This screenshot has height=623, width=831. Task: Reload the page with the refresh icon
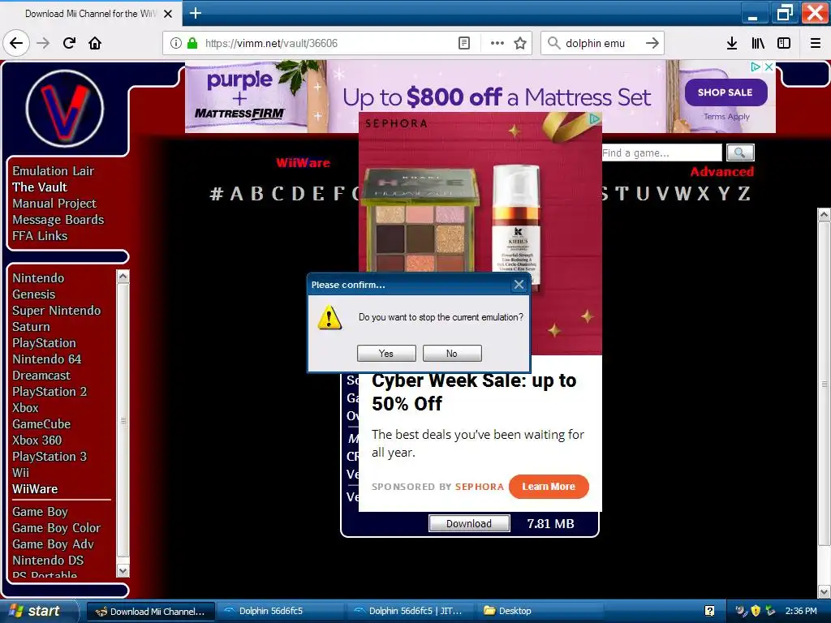coord(69,43)
